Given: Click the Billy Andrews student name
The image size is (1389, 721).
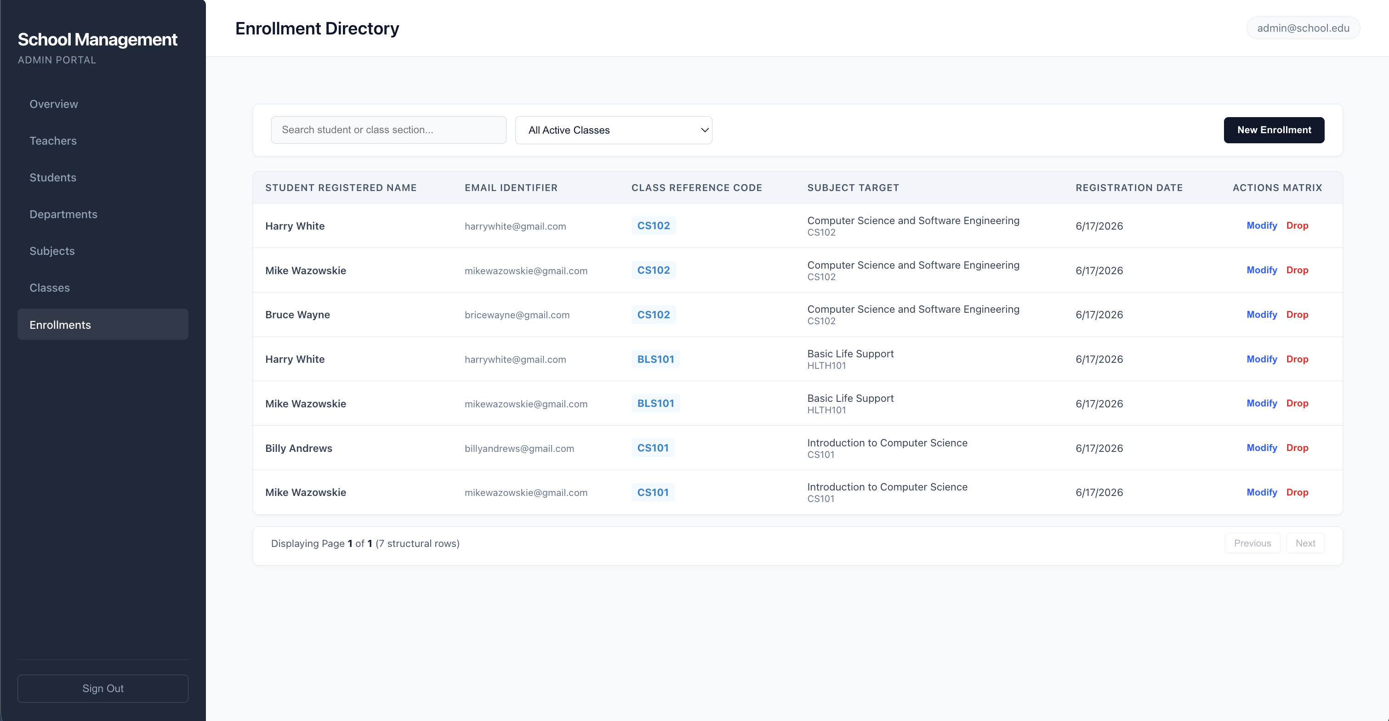Looking at the screenshot, I should coord(298,448).
